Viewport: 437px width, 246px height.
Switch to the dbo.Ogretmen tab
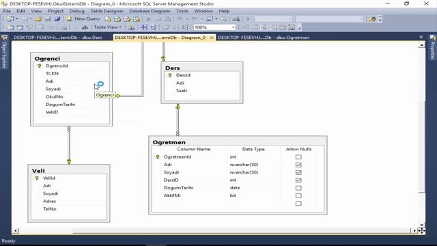(264, 38)
